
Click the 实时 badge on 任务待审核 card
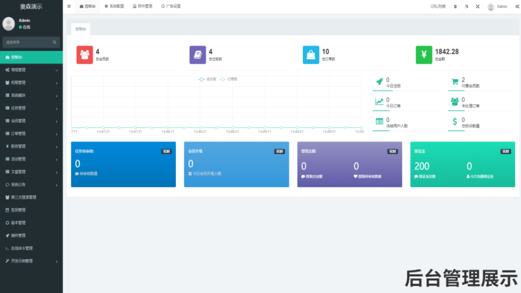coord(166,152)
